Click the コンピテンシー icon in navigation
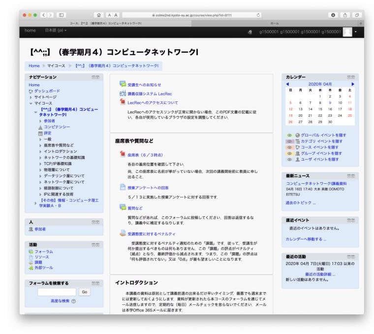The image size is (374, 334). pos(40,127)
